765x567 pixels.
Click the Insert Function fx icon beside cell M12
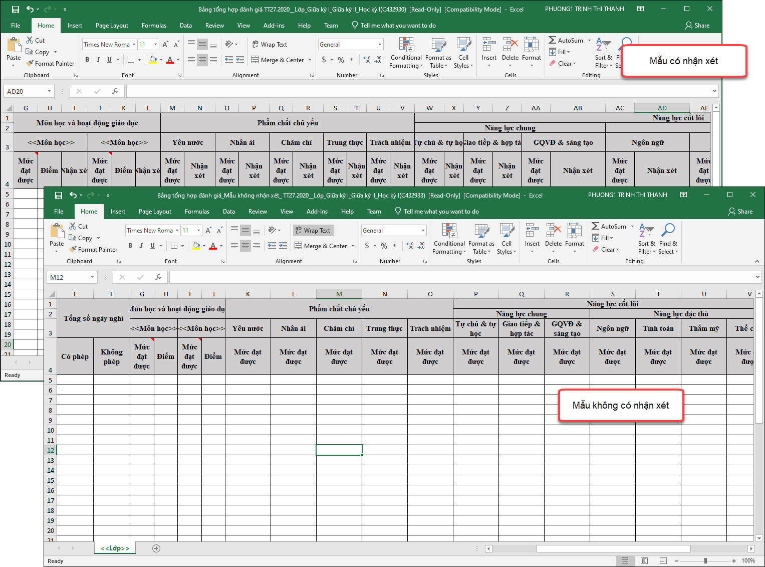tap(158, 277)
